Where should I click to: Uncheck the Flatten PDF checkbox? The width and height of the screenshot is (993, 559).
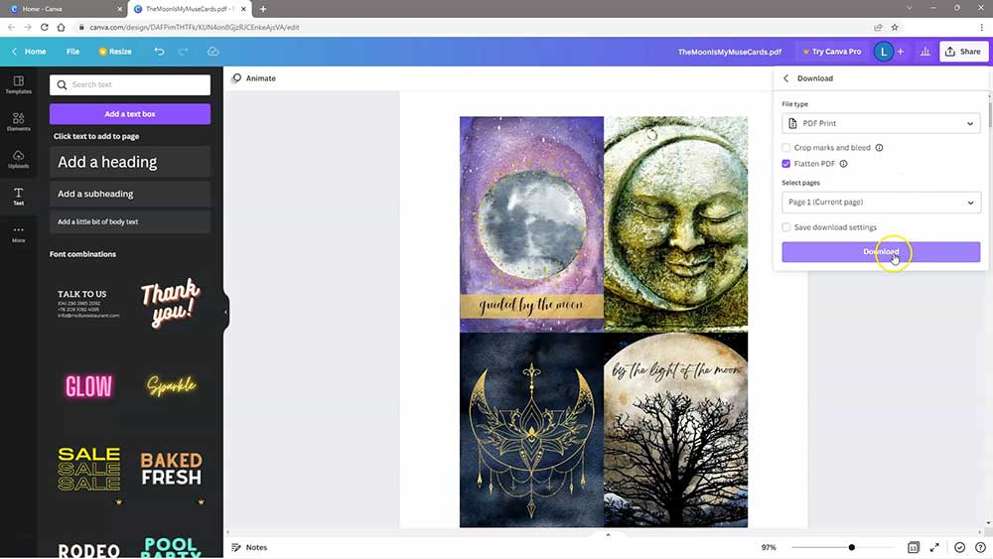(785, 164)
